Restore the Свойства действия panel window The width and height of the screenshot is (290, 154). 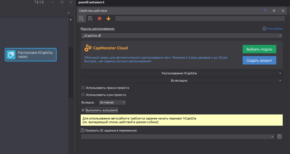[x=274, y=11]
